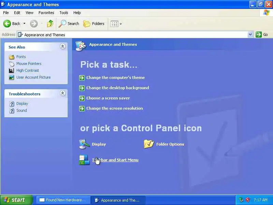Launch the Sound troubleshooter link
This screenshot has height=205, width=273.
(21, 110)
